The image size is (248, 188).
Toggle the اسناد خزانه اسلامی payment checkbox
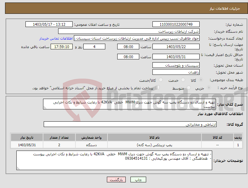tap(158, 87)
